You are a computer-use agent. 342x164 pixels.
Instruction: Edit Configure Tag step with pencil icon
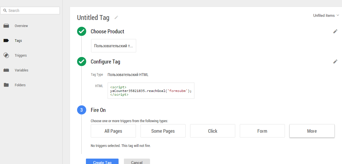pyautogui.click(x=335, y=61)
